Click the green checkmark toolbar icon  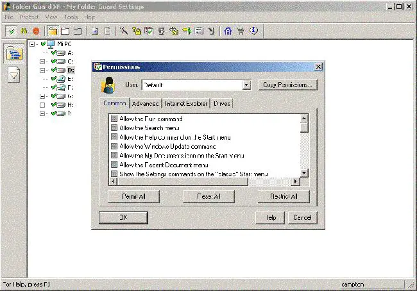click(x=12, y=31)
